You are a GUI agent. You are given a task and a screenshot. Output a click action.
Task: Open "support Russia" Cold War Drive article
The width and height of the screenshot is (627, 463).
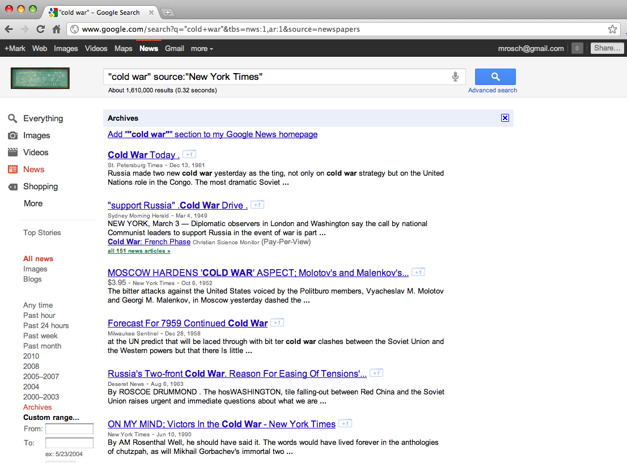(177, 205)
